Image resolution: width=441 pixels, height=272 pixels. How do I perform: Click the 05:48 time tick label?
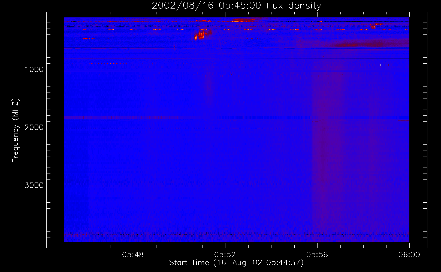pyautogui.click(x=133, y=255)
